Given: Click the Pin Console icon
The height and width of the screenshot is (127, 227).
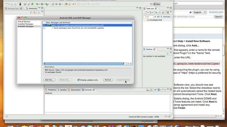Looking at the screenshot, I should (x=155, y=90).
